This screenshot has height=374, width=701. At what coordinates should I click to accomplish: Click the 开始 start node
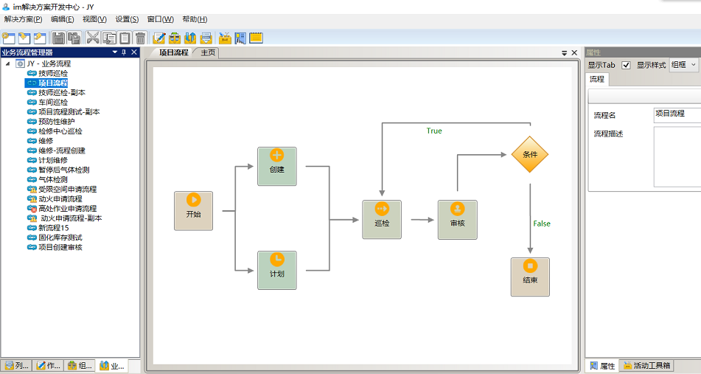tap(193, 210)
